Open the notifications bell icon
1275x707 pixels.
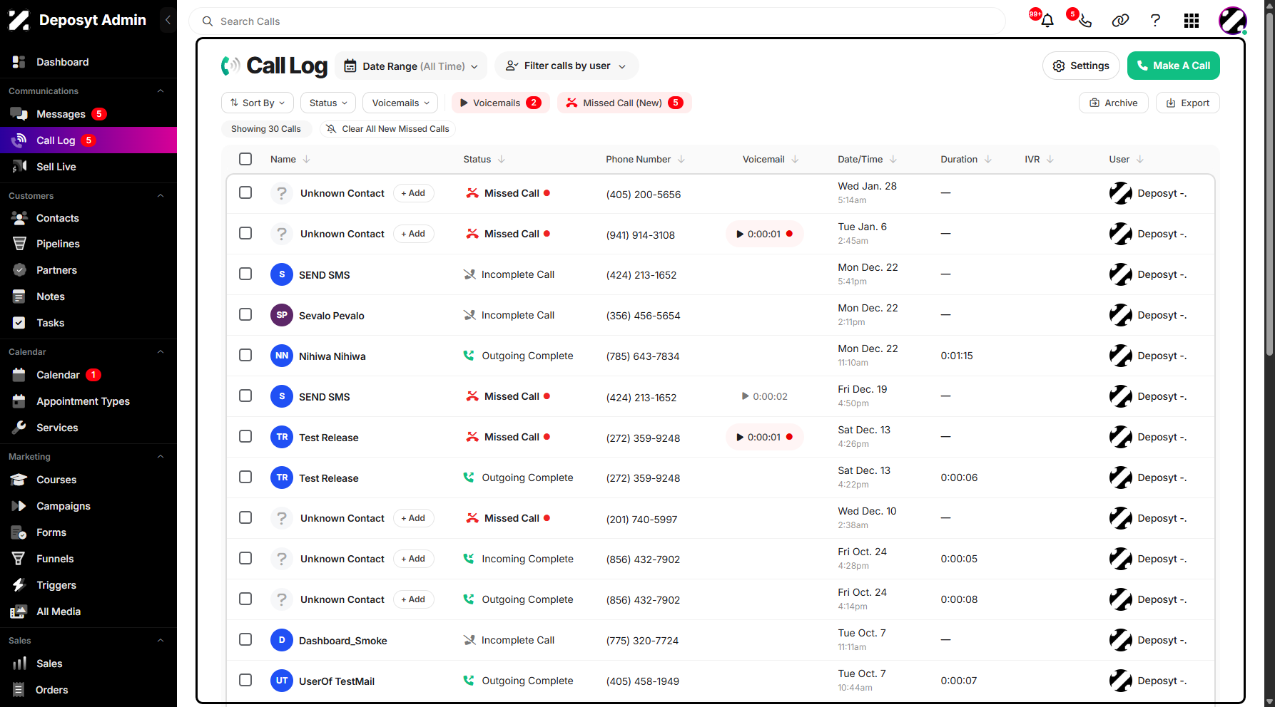[x=1047, y=21]
